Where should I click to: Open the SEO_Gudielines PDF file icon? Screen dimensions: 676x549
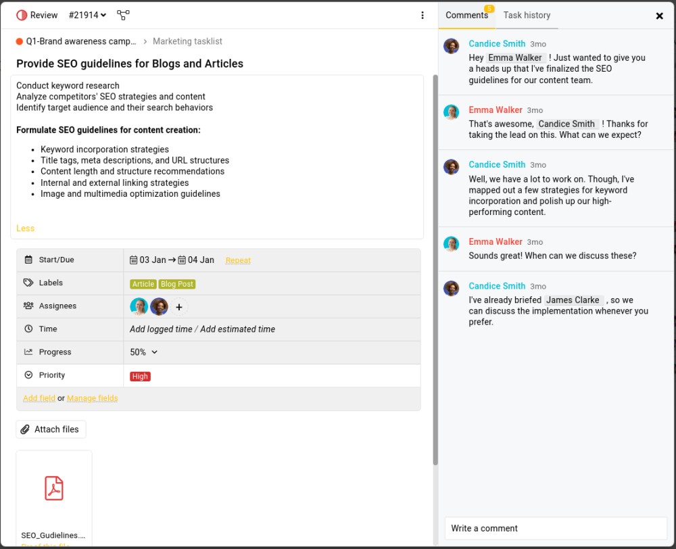pyautogui.click(x=54, y=488)
